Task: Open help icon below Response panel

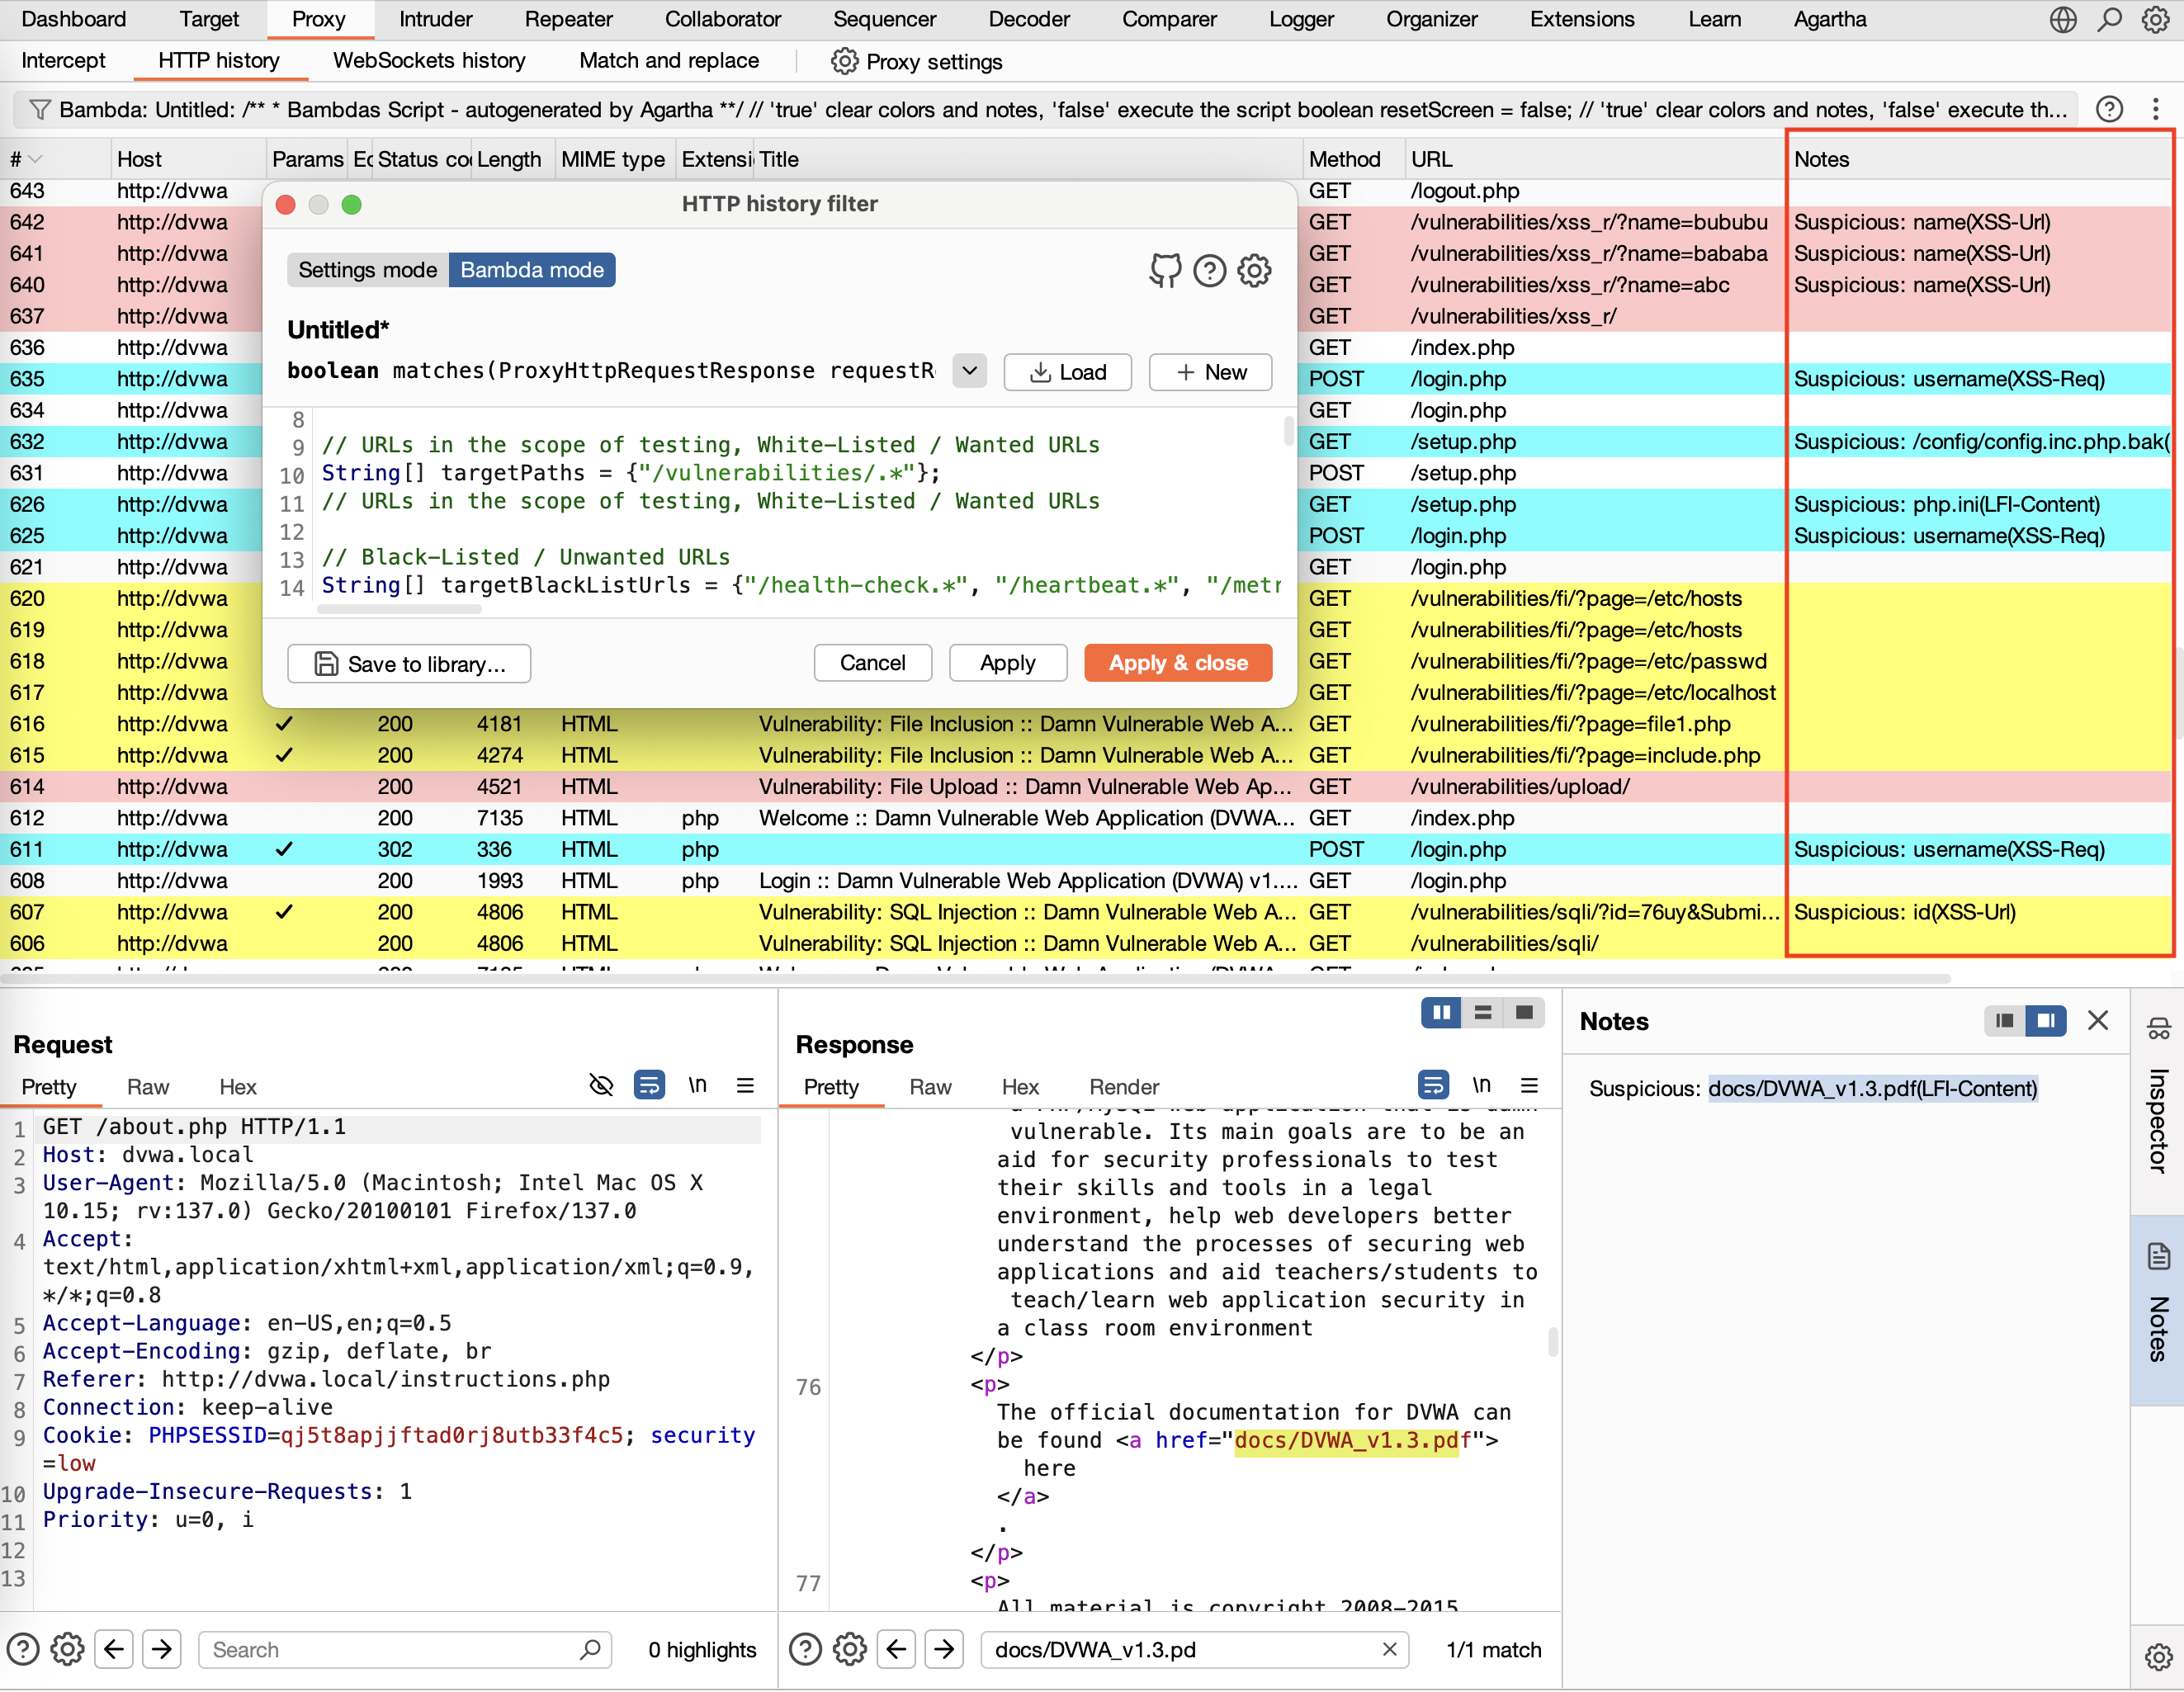Action: point(805,1649)
